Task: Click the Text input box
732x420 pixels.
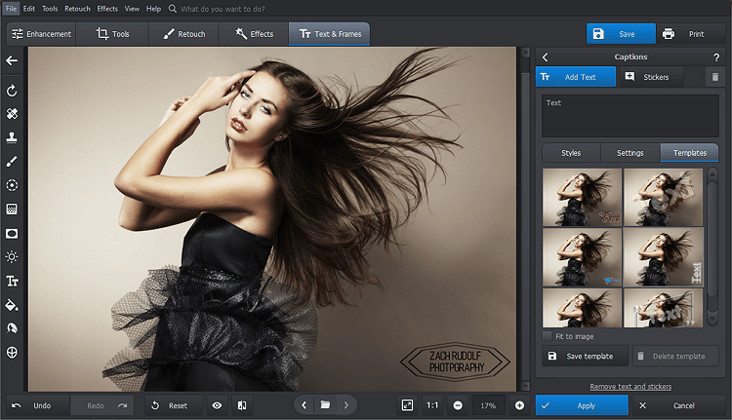Action: (630, 116)
